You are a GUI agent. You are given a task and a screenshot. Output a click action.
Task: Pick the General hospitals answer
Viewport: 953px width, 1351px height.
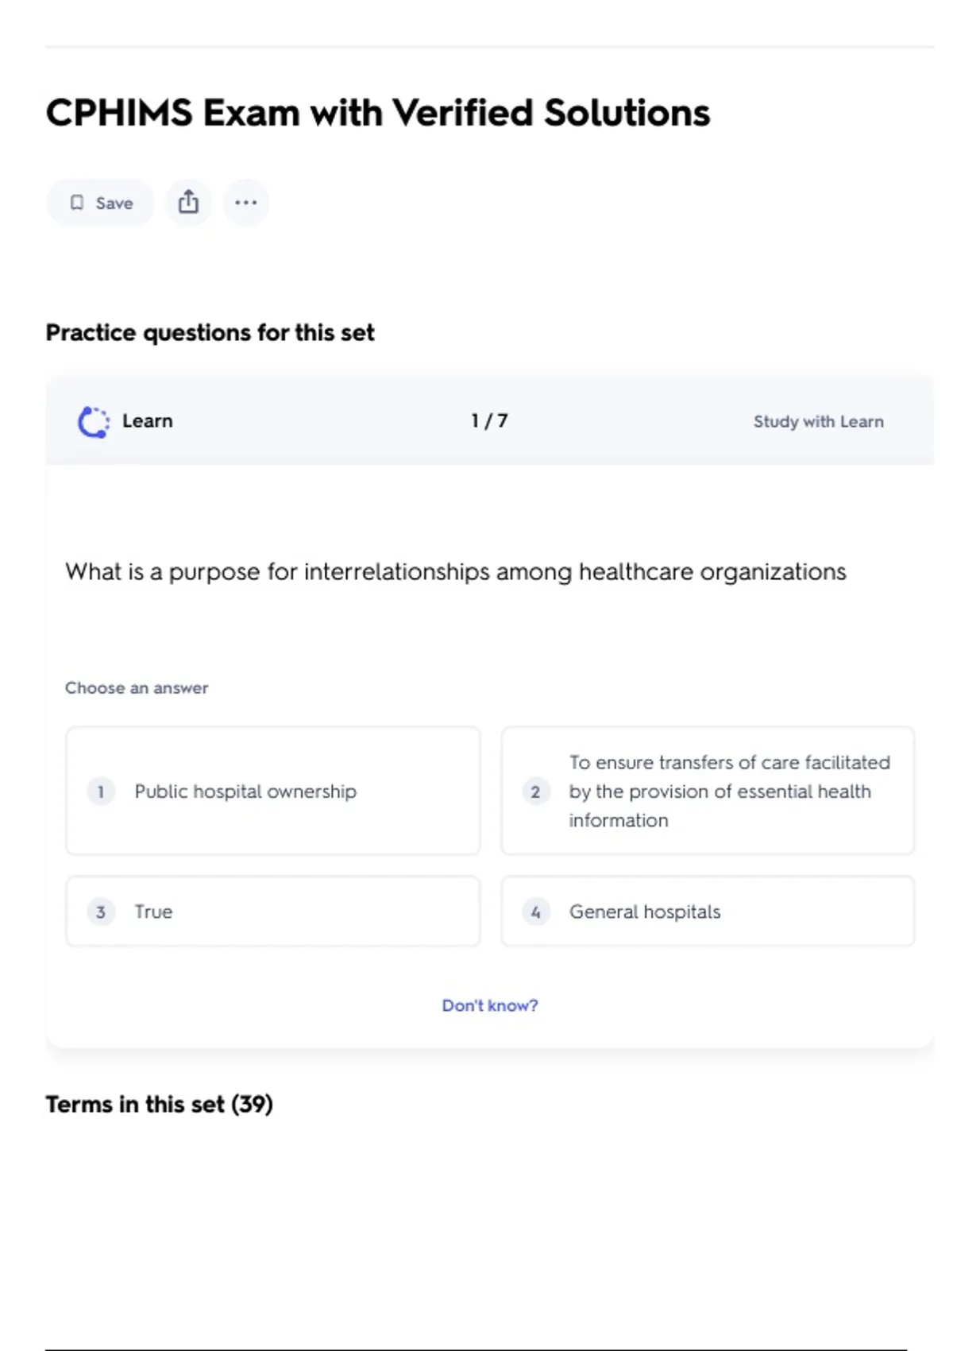[x=708, y=912]
